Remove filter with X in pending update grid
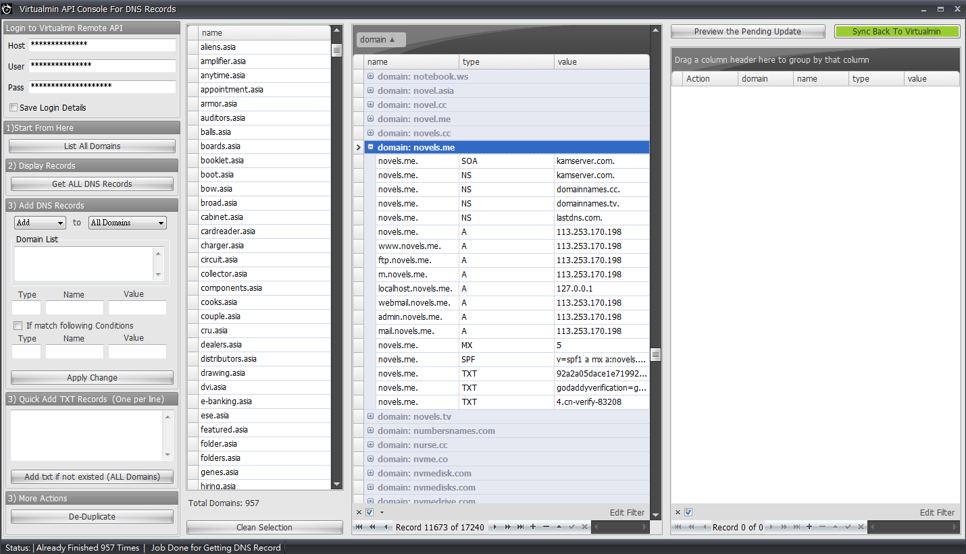 coord(678,512)
